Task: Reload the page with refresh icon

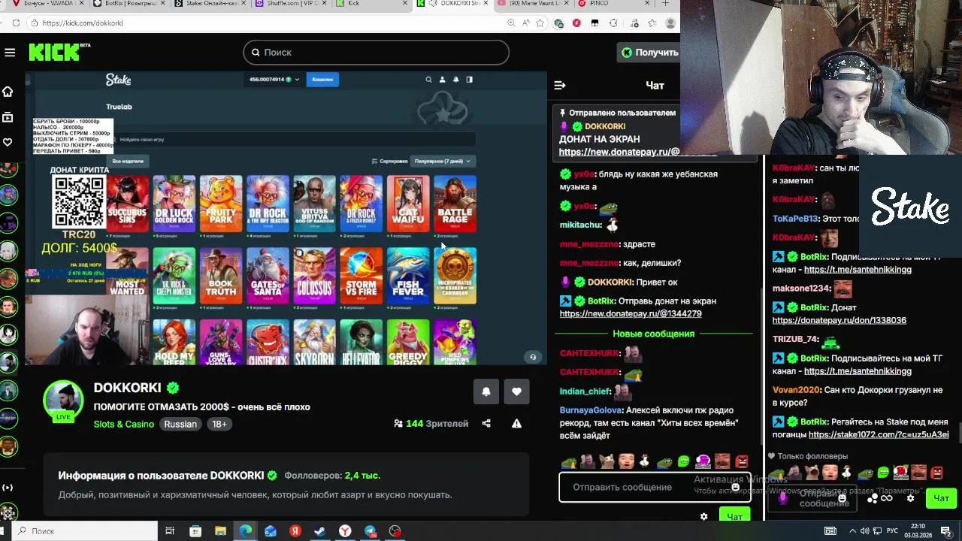Action: (x=16, y=23)
